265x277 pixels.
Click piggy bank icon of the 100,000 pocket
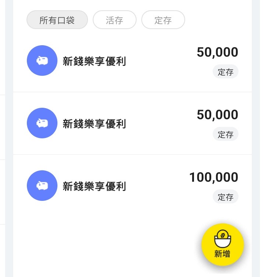click(x=42, y=186)
